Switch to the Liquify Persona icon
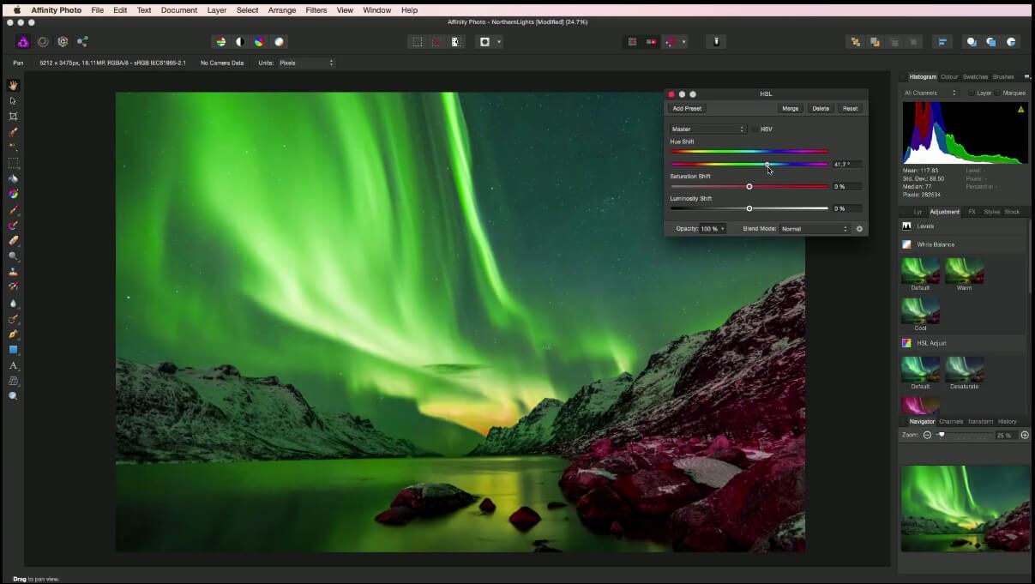Viewport: 1035px width, 584px height. click(x=43, y=41)
